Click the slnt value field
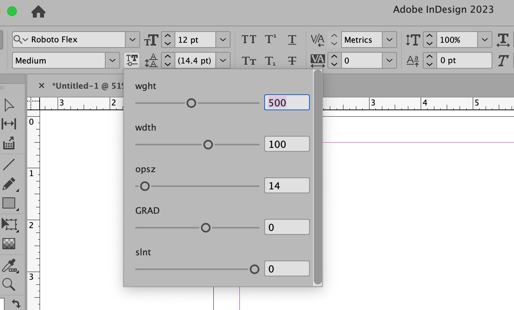This screenshot has width=514, height=310. click(287, 268)
